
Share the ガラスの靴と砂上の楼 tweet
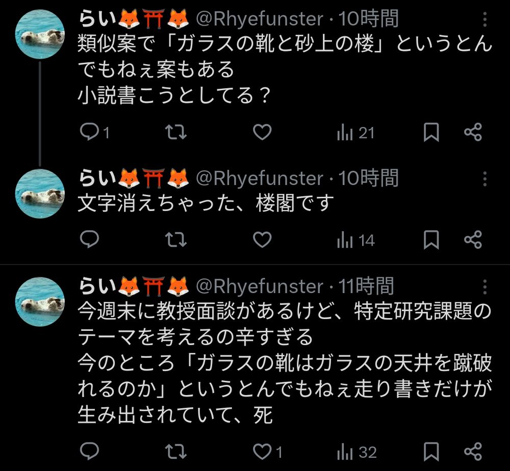click(x=473, y=133)
